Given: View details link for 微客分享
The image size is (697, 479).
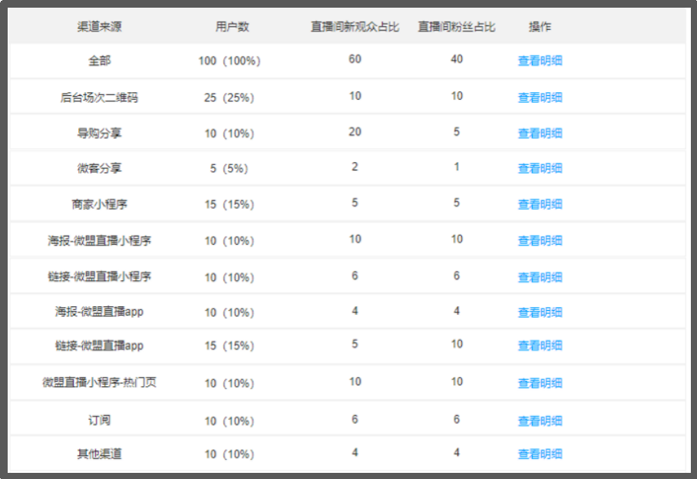Looking at the screenshot, I should (540, 168).
